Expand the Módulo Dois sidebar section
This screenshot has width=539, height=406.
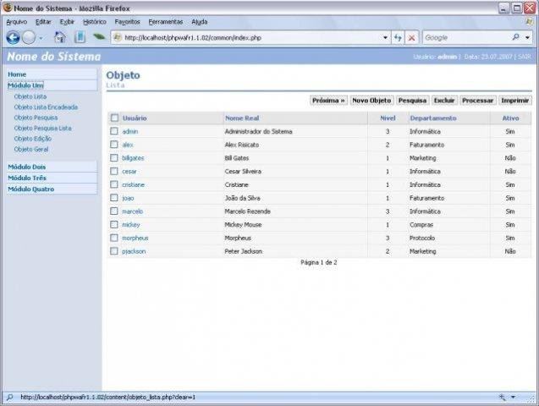52,167
